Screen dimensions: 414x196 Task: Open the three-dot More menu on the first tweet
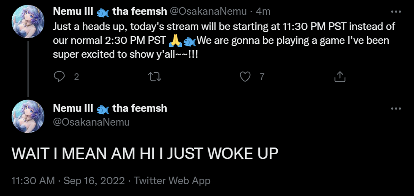[x=396, y=12]
